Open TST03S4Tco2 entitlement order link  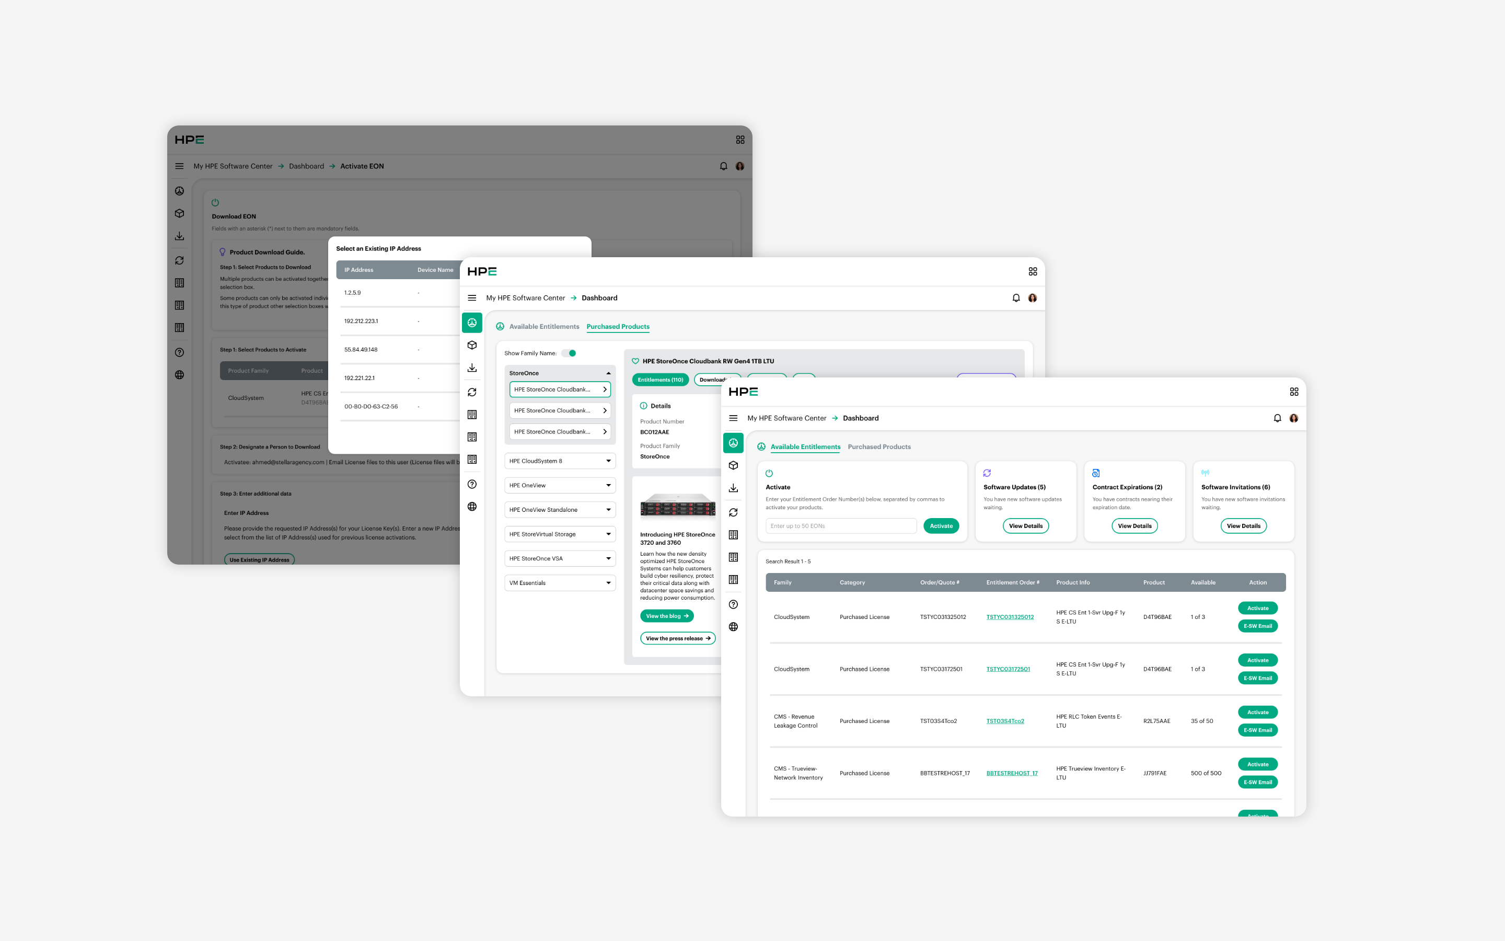[x=1004, y=721]
